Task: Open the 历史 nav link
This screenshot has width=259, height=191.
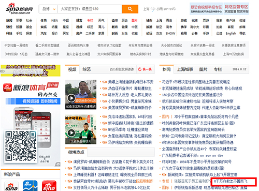Action: coord(124,21)
